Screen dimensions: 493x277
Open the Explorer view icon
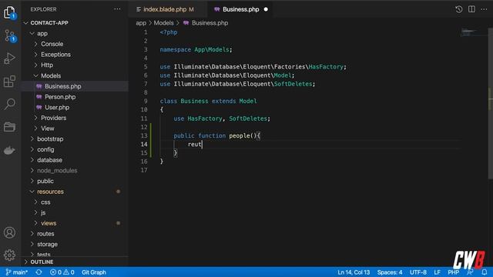point(10,12)
